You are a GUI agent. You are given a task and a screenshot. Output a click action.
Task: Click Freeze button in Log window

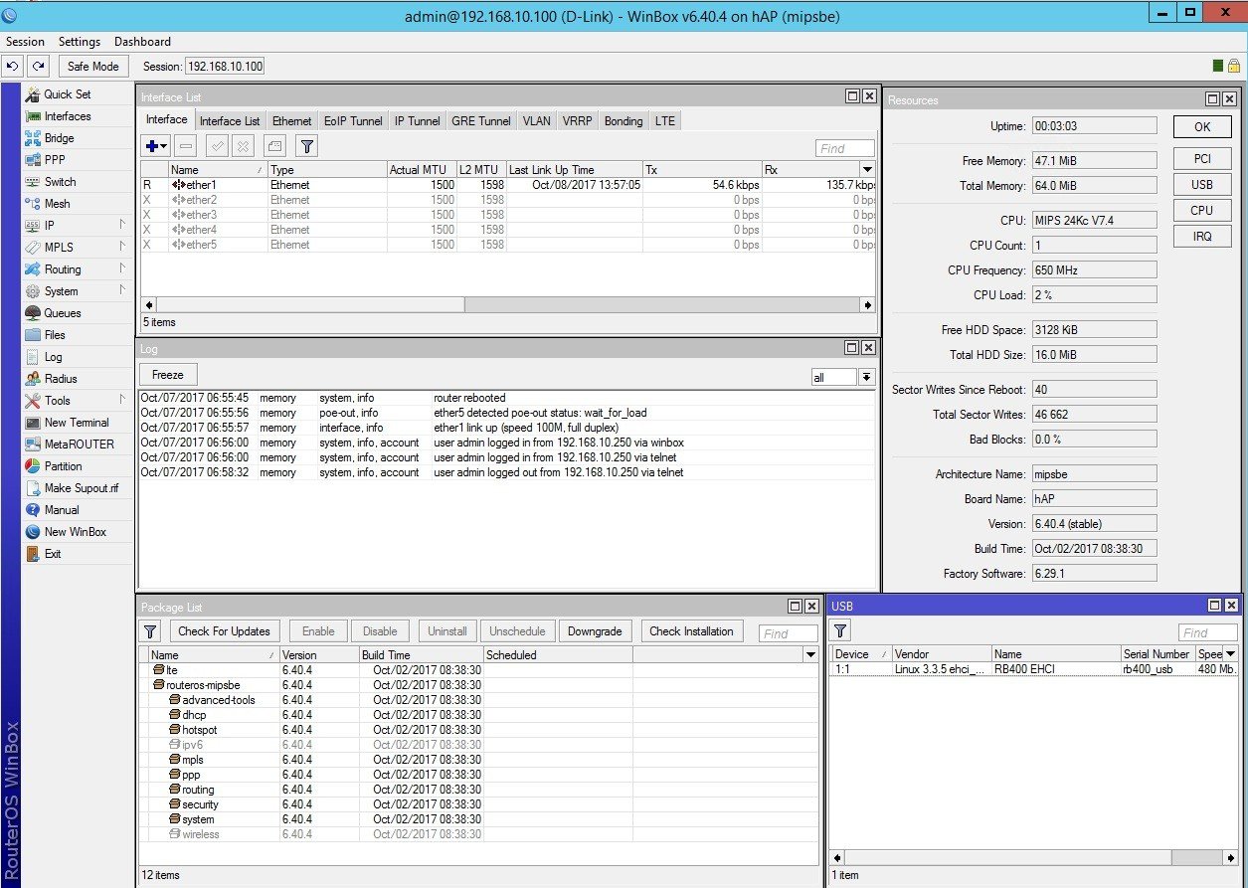click(168, 375)
